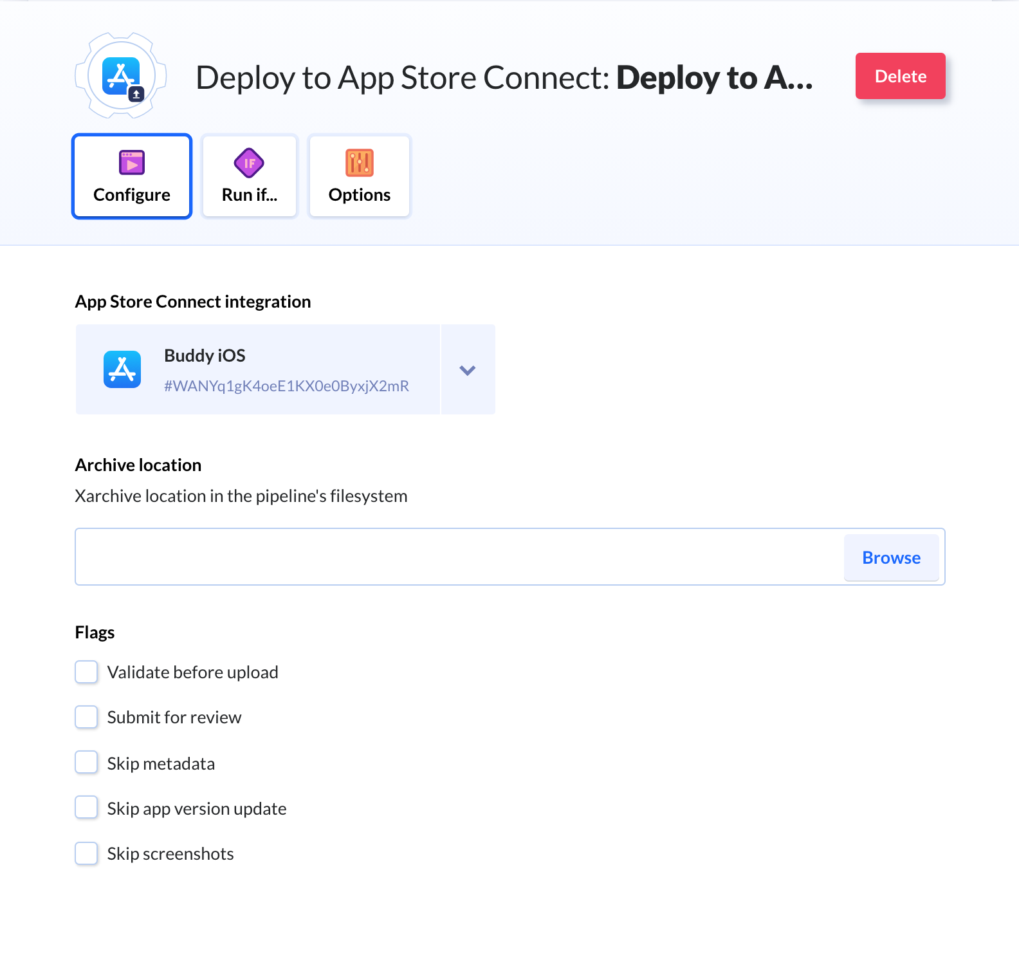Screen dimensions: 1019x955
Task: Toggle the Skip metadata checkbox
Action: [86, 763]
